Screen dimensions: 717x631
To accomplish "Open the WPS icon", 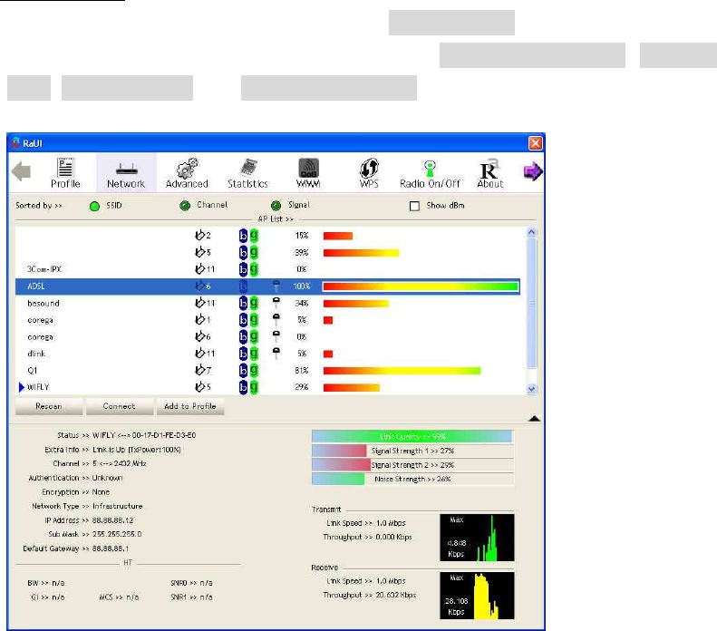I will (369, 168).
